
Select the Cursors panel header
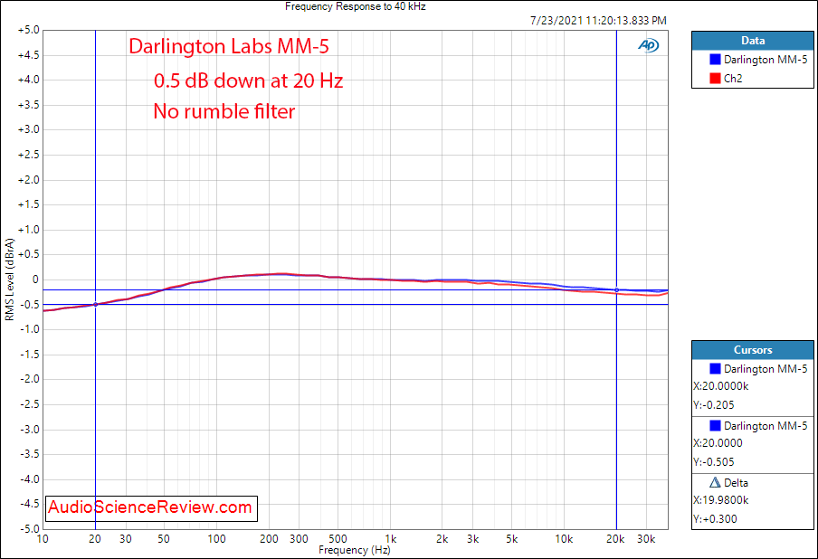pyautogui.click(x=752, y=350)
